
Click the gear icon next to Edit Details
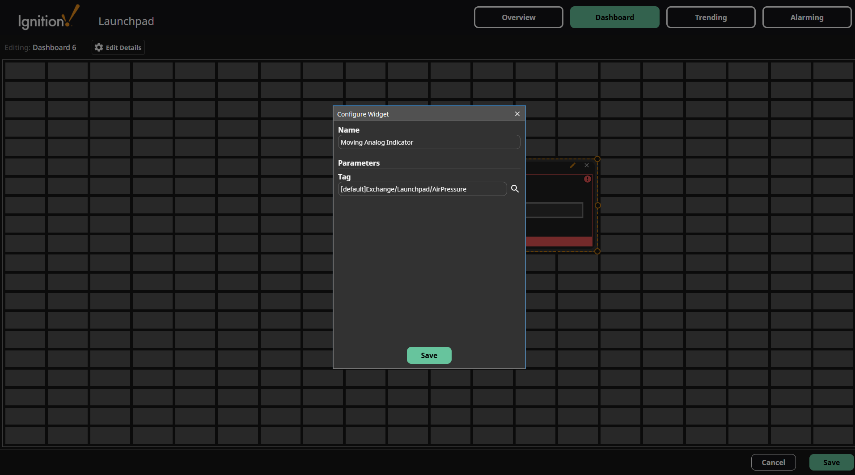point(98,47)
